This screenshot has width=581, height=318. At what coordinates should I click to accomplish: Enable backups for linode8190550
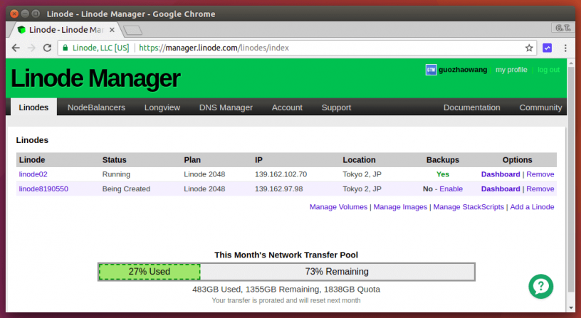(451, 189)
